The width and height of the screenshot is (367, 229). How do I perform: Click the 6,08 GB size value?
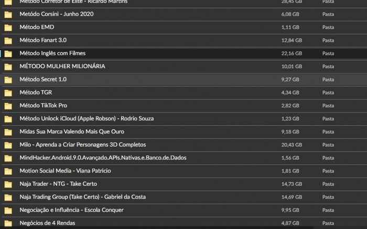coord(290,14)
